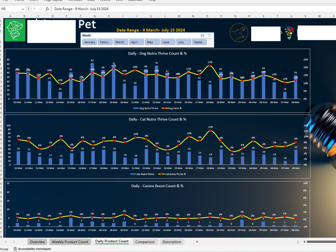The image size is (336, 252).
Task: Select column M header
Action: [x=179, y=16]
